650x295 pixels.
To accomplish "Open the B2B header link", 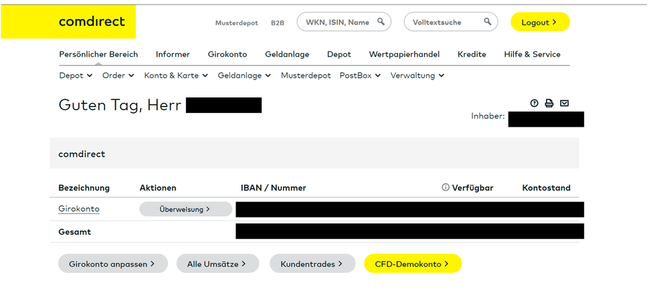I will [278, 23].
